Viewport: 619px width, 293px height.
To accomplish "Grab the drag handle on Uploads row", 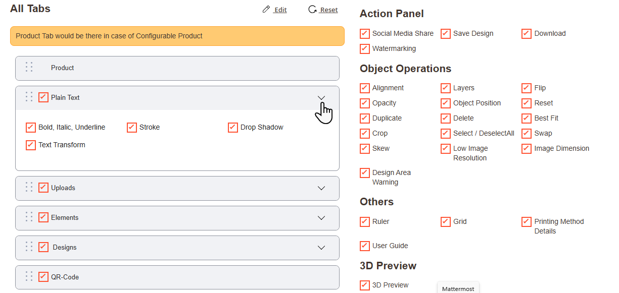I will point(29,187).
